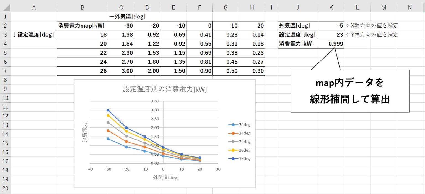Screen dimensions: 425x194
Task: Click the 消費電力[kW] label in column J
Action: [298, 44]
